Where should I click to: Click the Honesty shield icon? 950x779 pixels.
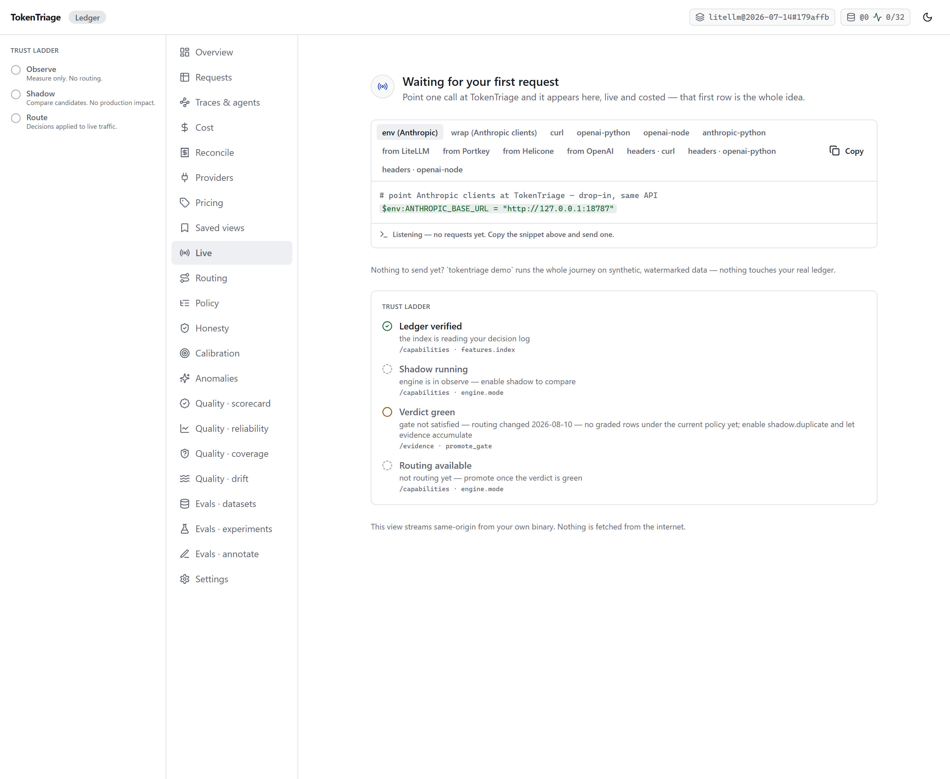184,328
